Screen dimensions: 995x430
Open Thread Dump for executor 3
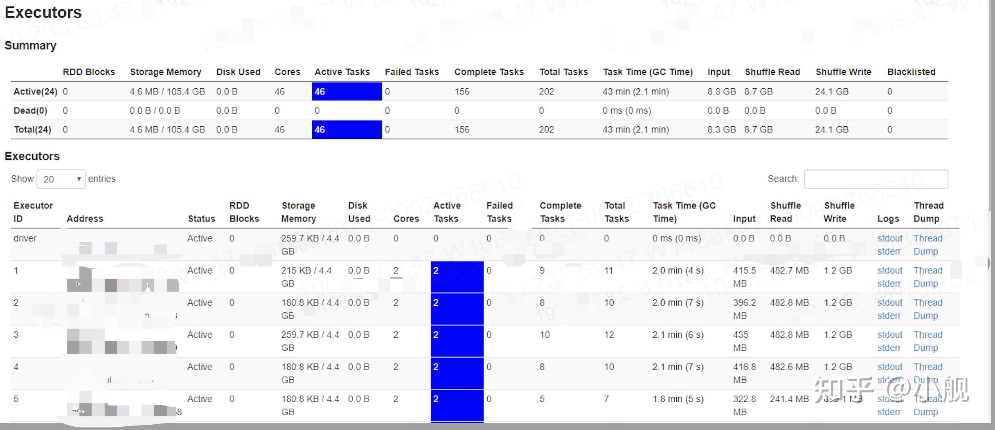pyautogui.click(x=927, y=341)
